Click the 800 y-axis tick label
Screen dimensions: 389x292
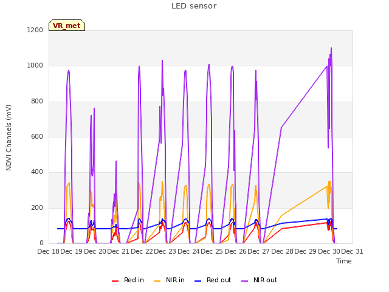(37, 102)
